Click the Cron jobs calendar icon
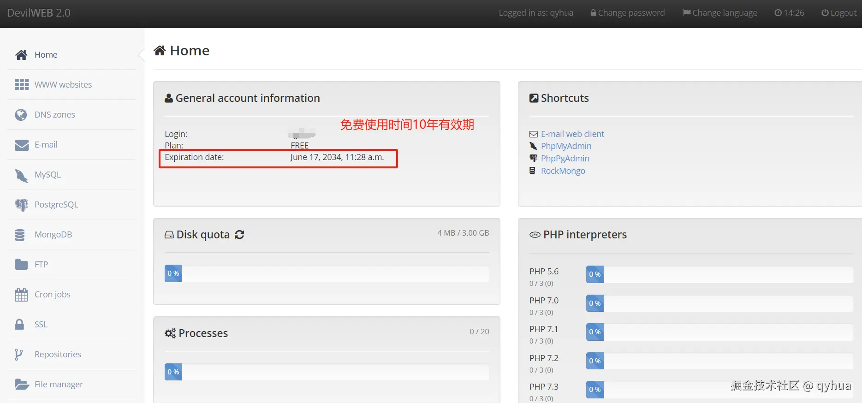The height and width of the screenshot is (403, 862). click(x=21, y=295)
